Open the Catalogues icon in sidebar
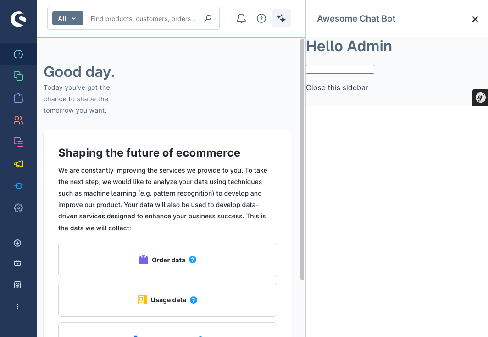Viewport: 488px width, 337px height. click(18, 76)
